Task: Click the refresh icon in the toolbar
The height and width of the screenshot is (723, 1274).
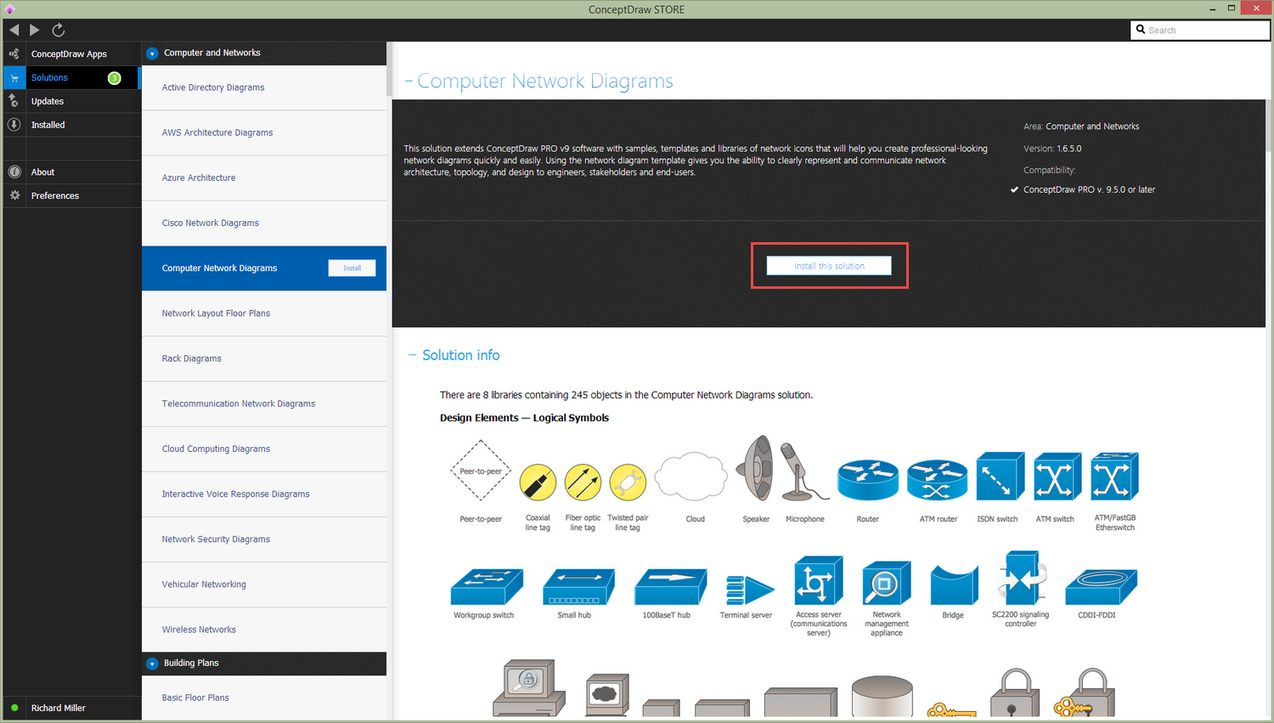Action: pos(59,30)
